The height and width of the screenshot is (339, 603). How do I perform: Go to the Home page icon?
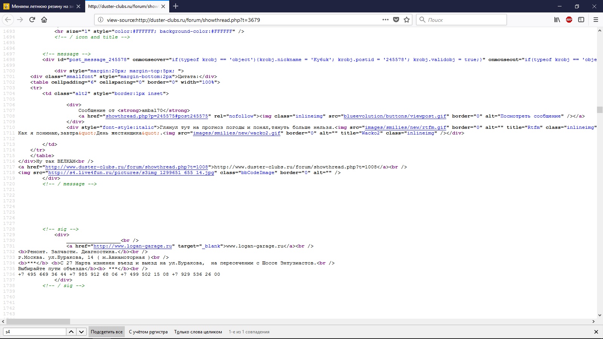44,20
